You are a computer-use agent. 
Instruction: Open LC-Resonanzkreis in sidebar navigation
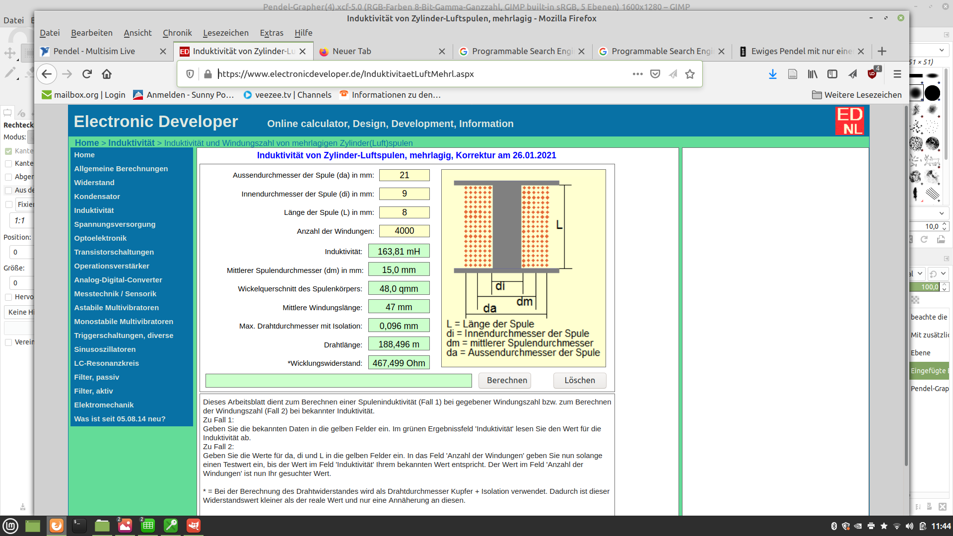point(106,363)
